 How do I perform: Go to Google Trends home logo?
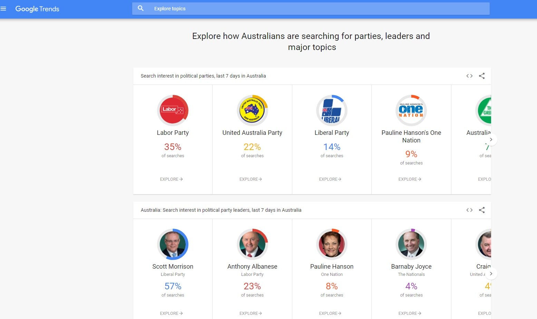pyautogui.click(x=37, y=9)
